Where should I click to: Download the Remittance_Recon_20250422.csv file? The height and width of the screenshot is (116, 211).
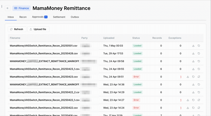coord(188,108)
